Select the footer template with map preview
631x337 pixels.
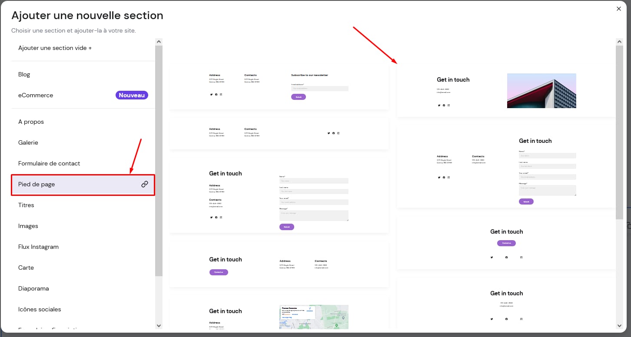pos(279,314)
